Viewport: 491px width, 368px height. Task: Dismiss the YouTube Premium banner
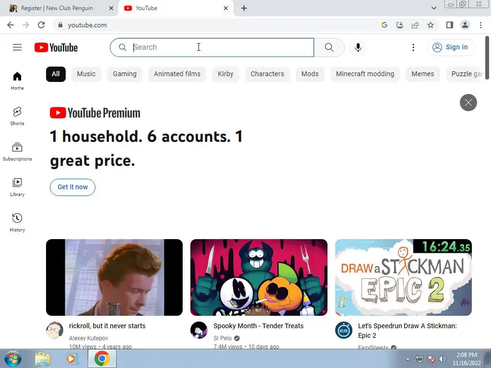(x=468, y=103)
